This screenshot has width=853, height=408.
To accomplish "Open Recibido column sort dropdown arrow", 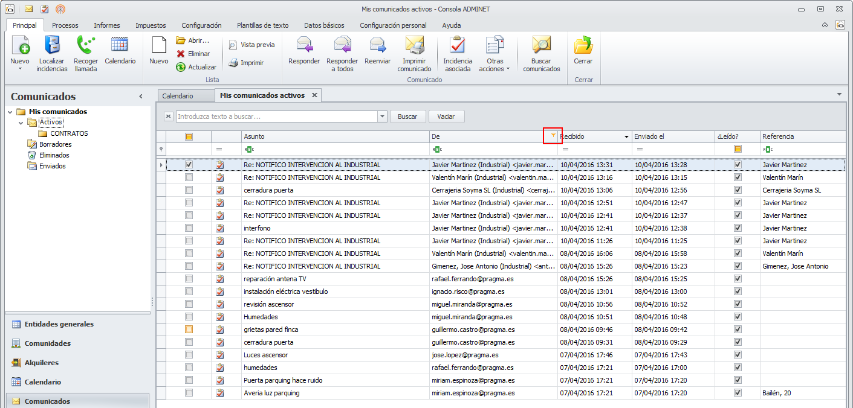I will [626, 137].
